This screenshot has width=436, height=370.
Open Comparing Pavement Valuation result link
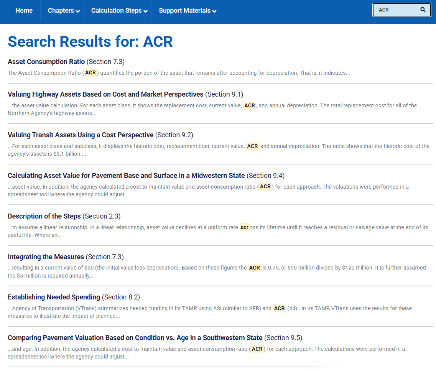pyautogui.click(x=135, y=338)
